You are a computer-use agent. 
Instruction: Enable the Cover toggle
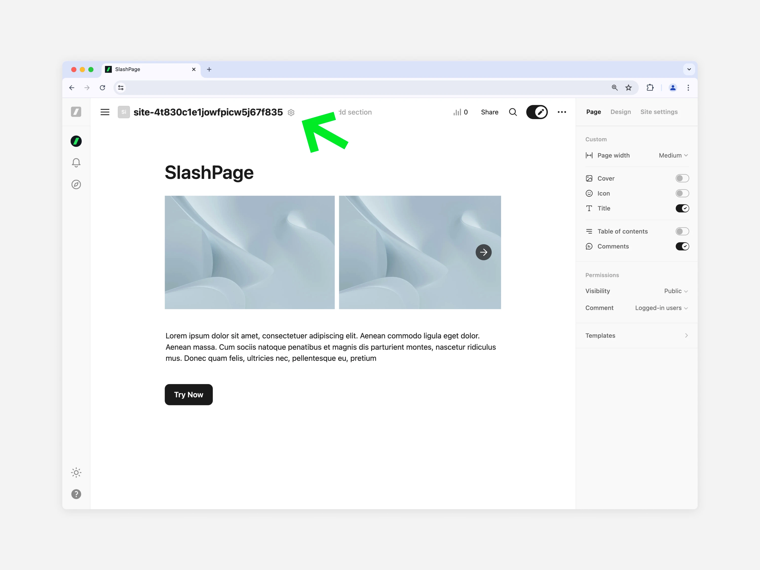pos(682,178)
